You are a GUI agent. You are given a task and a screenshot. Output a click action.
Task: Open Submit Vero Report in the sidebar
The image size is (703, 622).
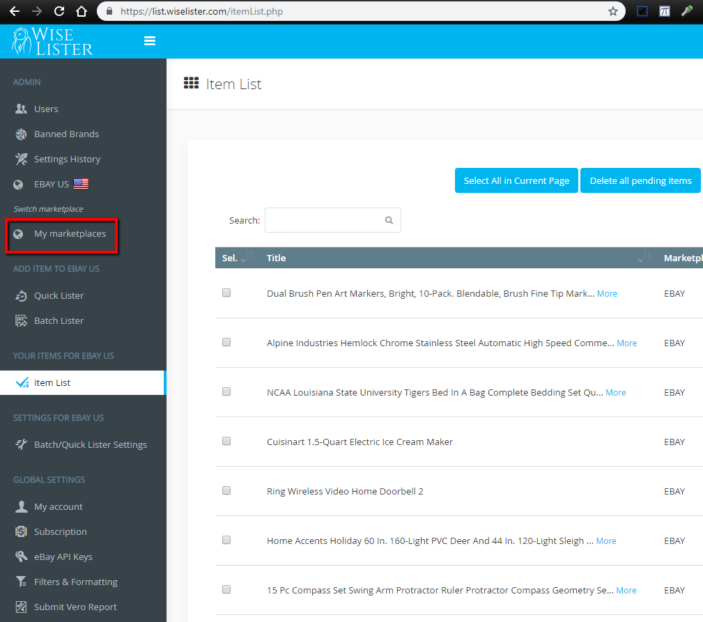[x=75, y=607]
